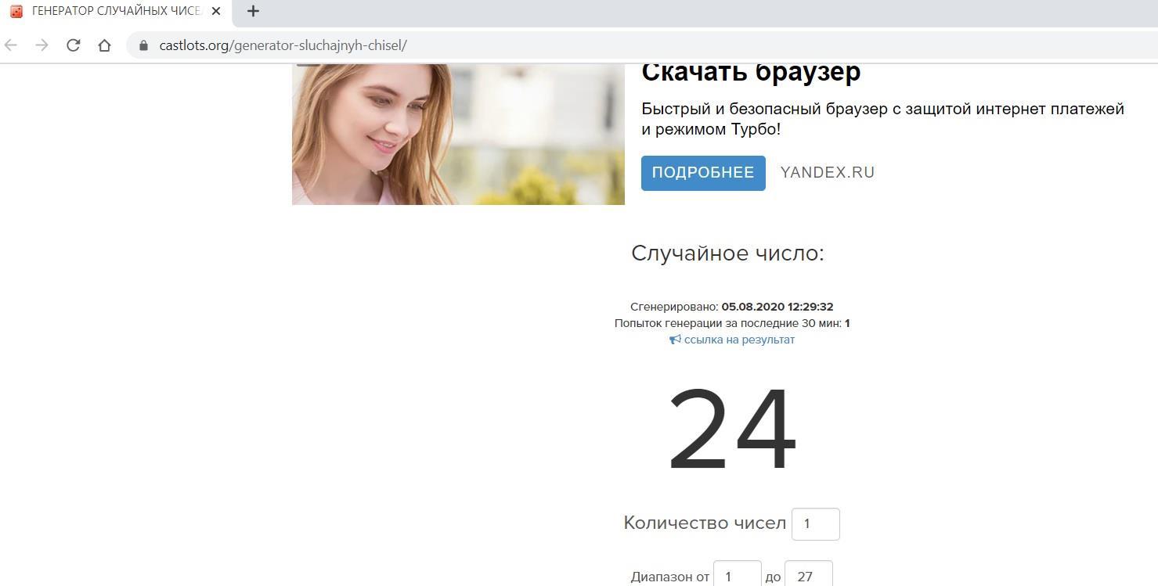Click the Диапазон от field
1158x586 pixels.
click(737, 576)
